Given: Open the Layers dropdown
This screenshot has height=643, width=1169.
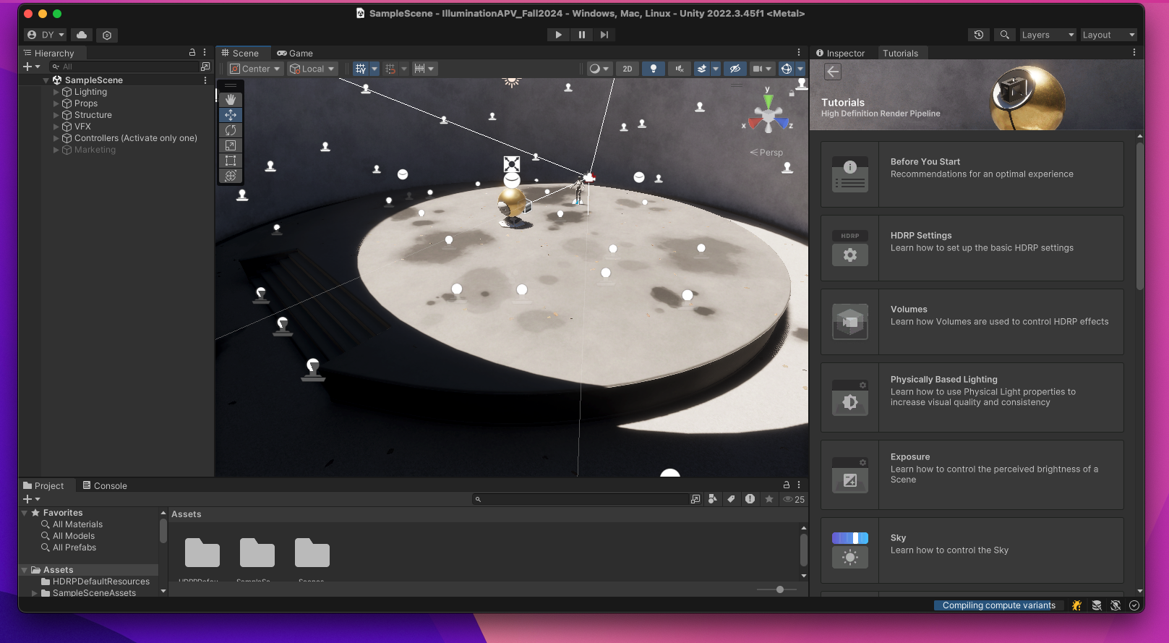Looking at the screenshot, I should coord(1048,35).
